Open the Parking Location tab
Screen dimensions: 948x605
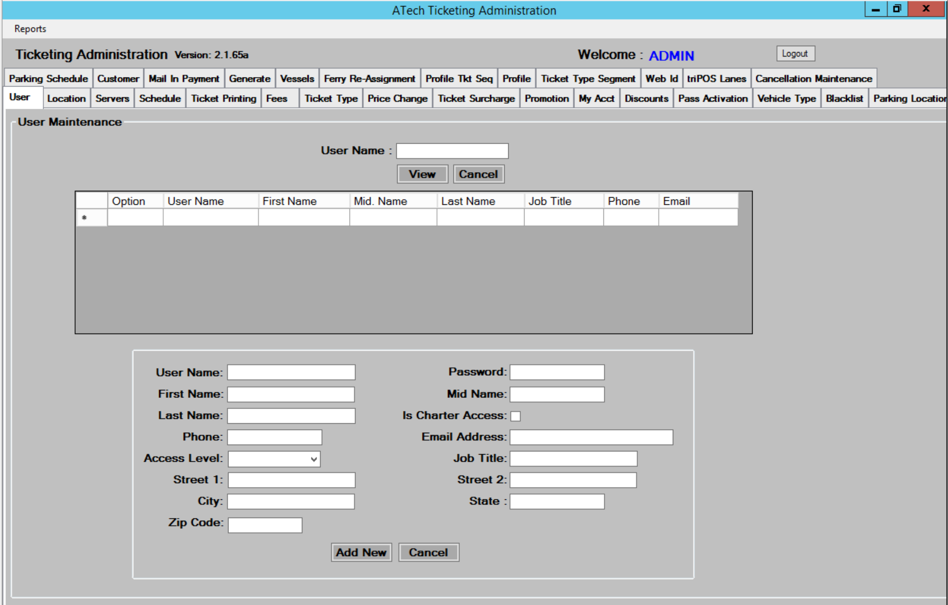[909, 98]
